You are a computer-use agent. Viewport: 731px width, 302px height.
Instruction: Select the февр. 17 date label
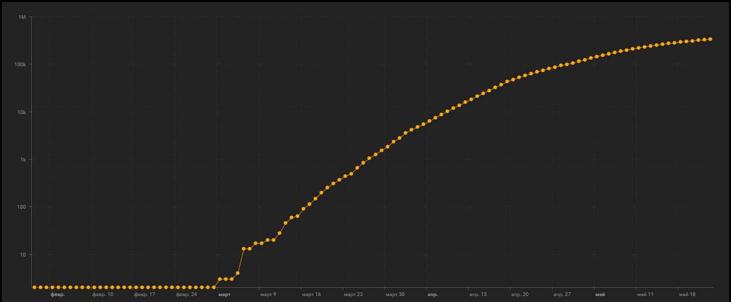click(144, 295)
